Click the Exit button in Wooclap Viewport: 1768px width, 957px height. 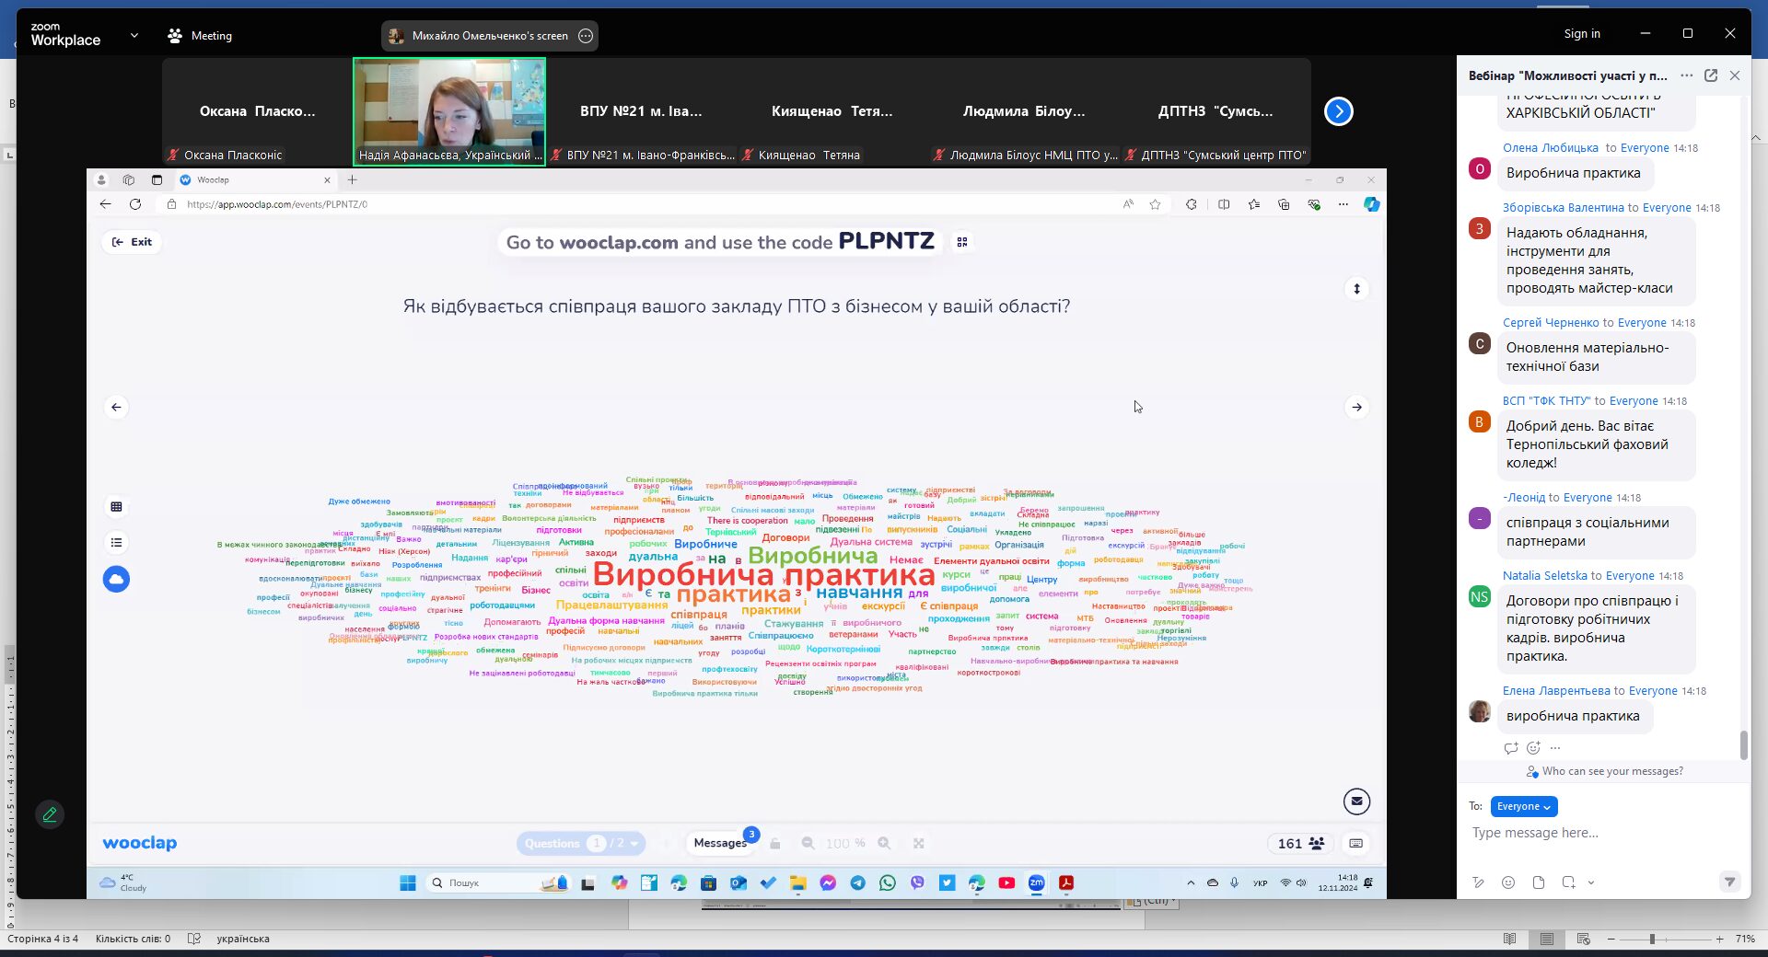click(132, 242)
